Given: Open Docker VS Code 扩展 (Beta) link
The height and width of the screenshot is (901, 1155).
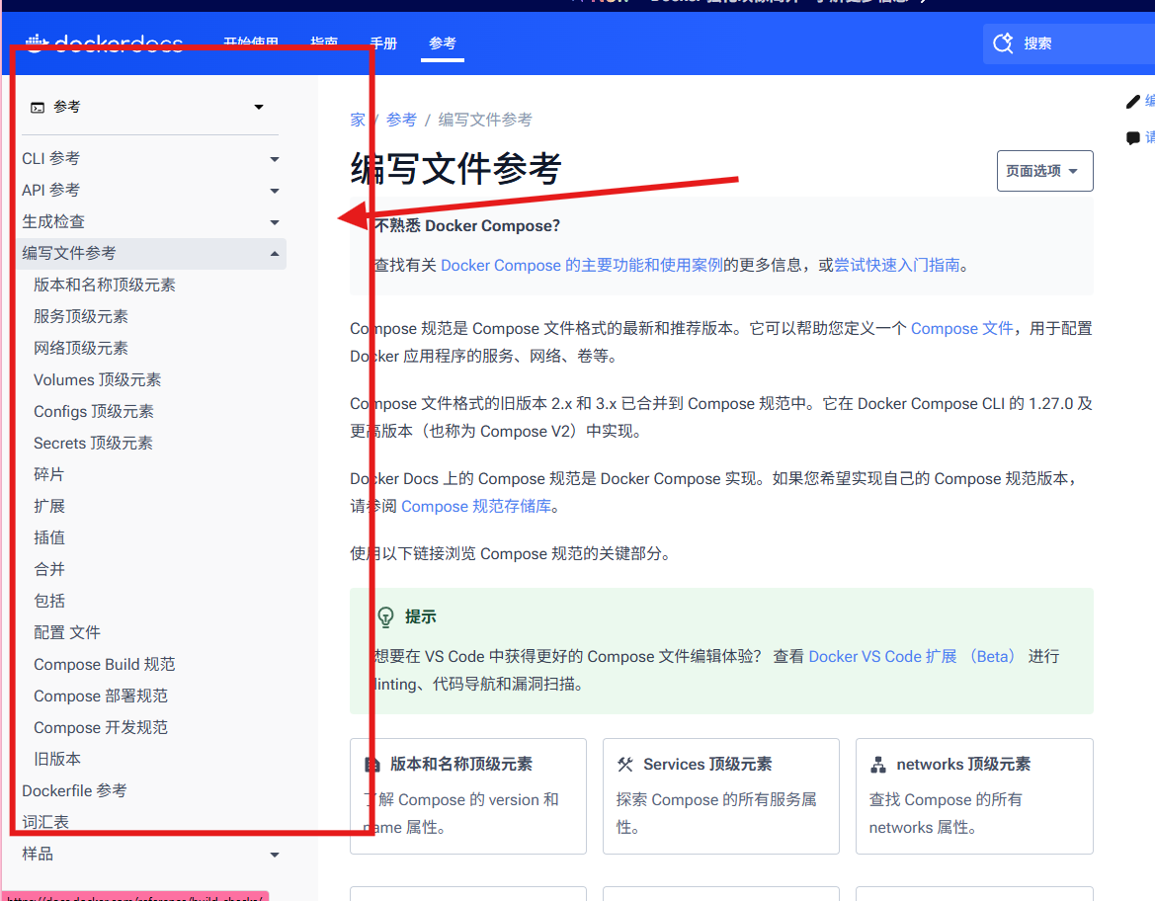Looking at the screenshot, I should 912,656.
